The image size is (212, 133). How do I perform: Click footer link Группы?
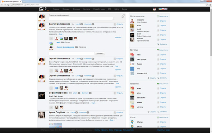point(97,130)
